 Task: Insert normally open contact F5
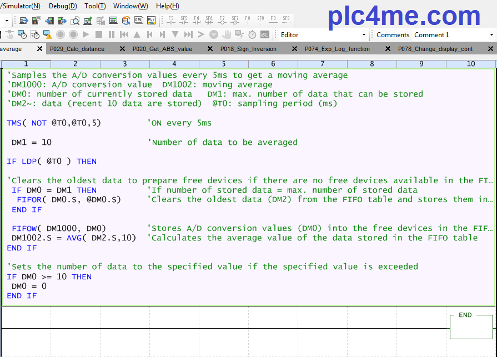pyautogui.click(x=170, y=21)
